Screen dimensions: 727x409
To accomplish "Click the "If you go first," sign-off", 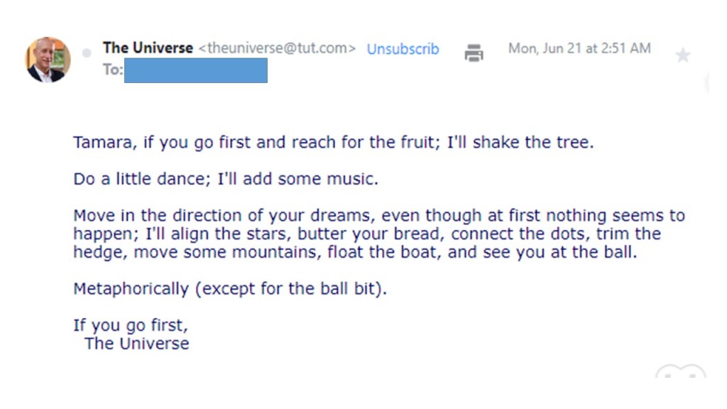I will pos(131,326).
